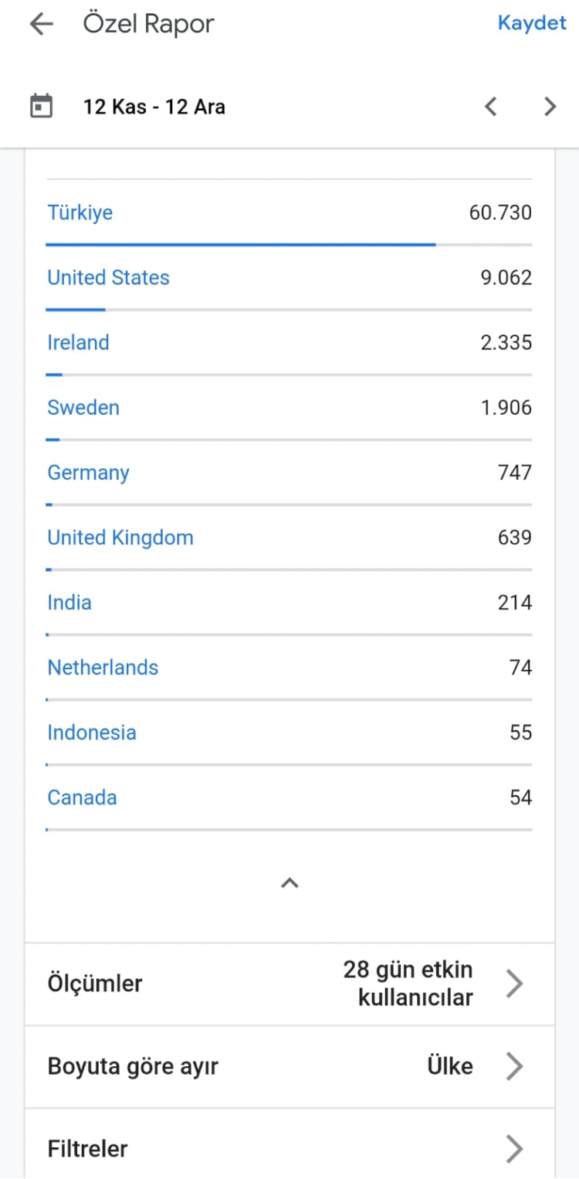Screen dimensions: 579x1179
Task: Collapse the country list with up chevron
Action: click(x=289, y=882)
